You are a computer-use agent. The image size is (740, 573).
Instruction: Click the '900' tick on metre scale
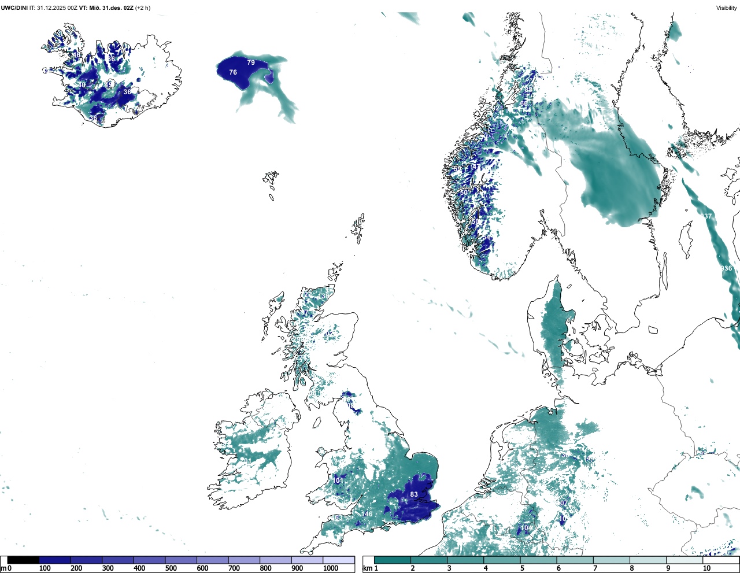coord(297,569)
